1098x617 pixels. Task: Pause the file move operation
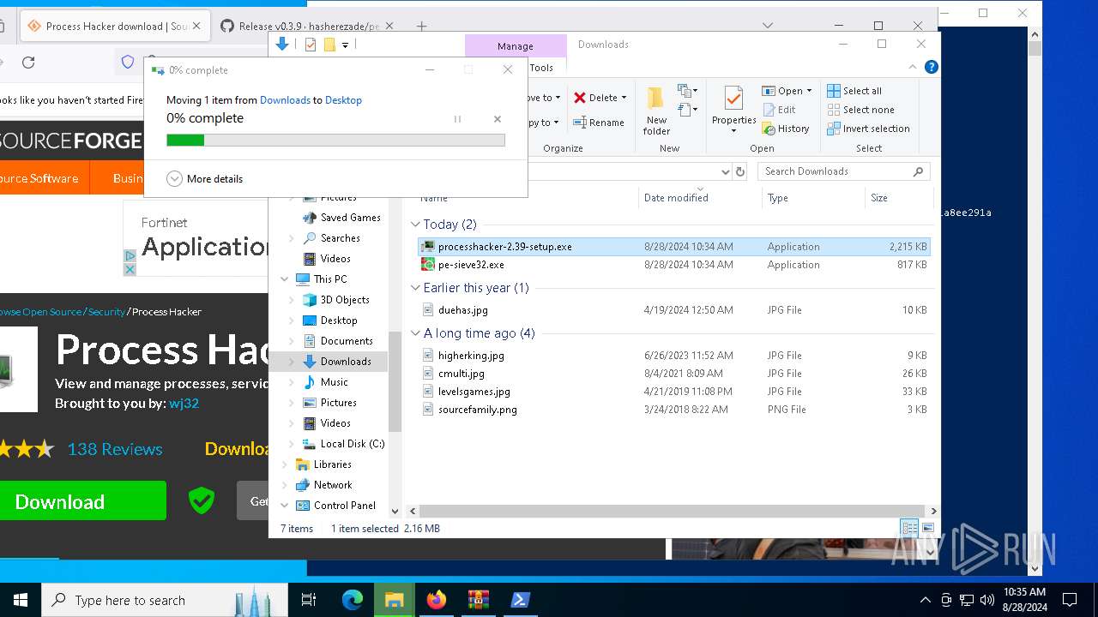click(457, 119)
